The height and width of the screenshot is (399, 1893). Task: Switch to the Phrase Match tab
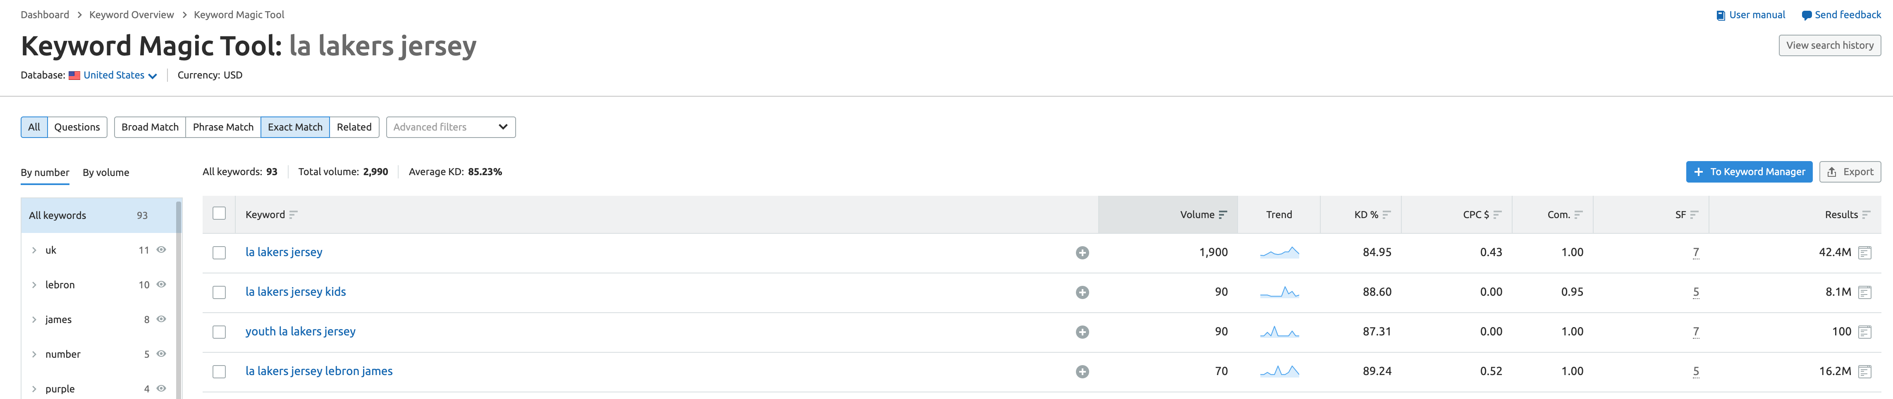click(x=222, y=127)
